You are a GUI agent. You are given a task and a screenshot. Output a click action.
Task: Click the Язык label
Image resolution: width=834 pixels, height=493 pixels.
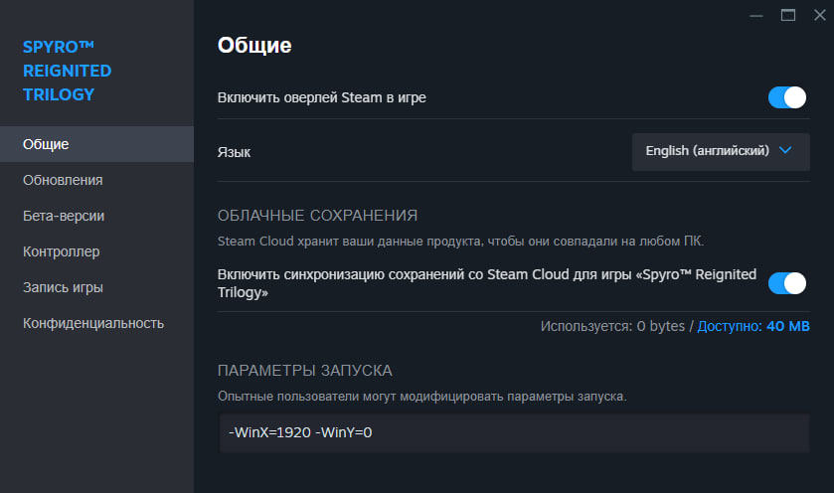click(234, 152)
